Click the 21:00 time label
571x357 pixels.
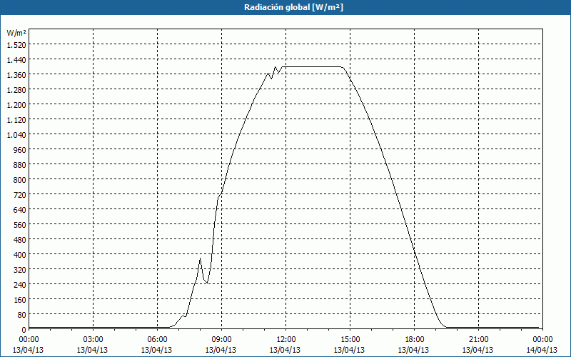[478, 340]
